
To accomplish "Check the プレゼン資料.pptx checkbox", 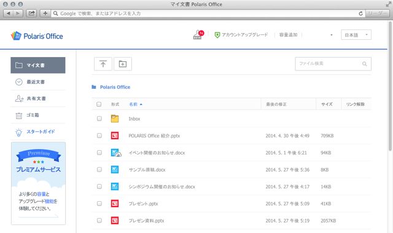I will click(x=99, y=221).
